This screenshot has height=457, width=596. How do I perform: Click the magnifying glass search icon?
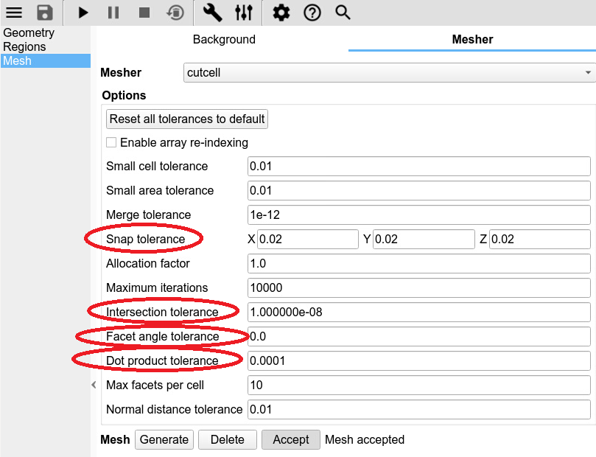pos(343,13)
